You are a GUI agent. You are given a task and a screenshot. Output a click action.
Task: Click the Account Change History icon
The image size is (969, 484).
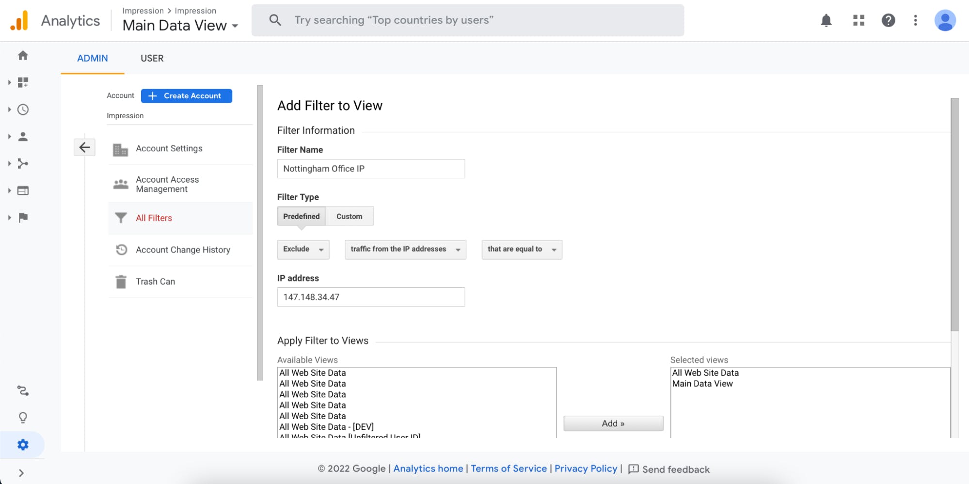(x=121, y=250)
